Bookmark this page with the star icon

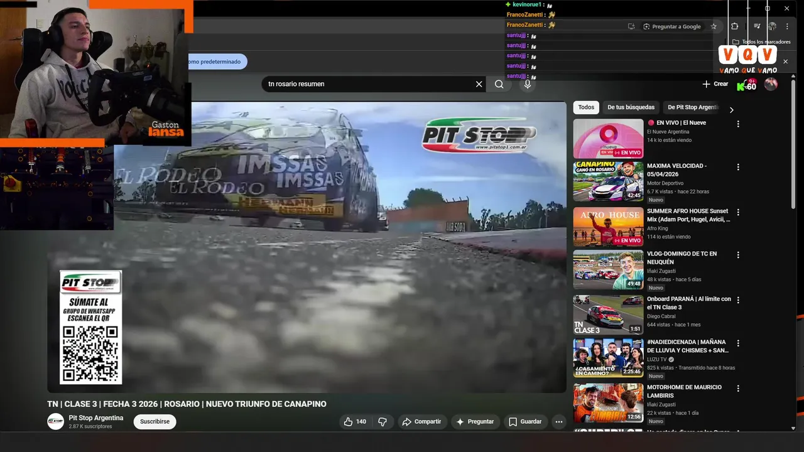pos(714,26)
